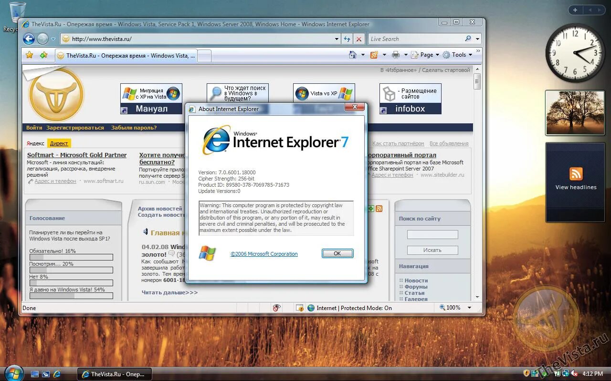The image size is (611, 381).
Task: Click the Обязательно! 16% poll bar
Action: (x=71, y=257)
